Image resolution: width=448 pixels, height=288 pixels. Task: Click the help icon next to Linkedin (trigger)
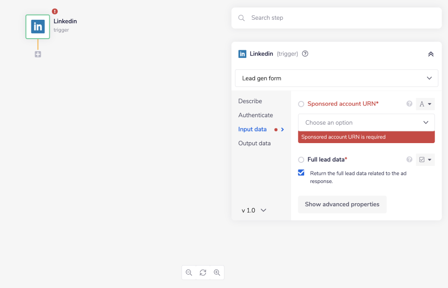click(305, 53)
